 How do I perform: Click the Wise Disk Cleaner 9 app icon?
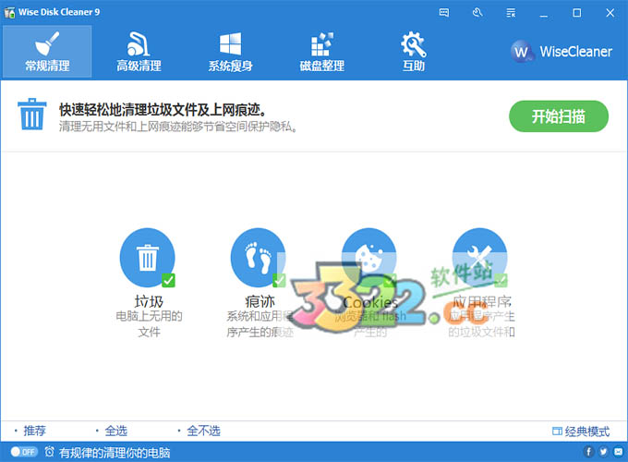(x=9, y=12)
